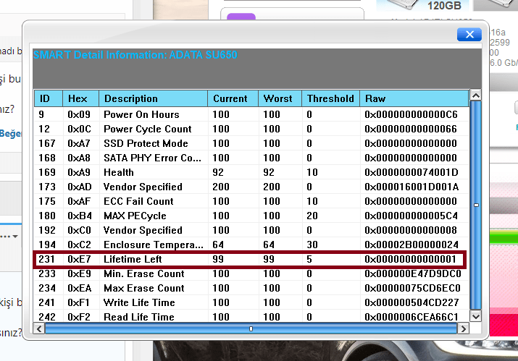Close the SMART Detail Information dialog

click(x=469, y=34)
